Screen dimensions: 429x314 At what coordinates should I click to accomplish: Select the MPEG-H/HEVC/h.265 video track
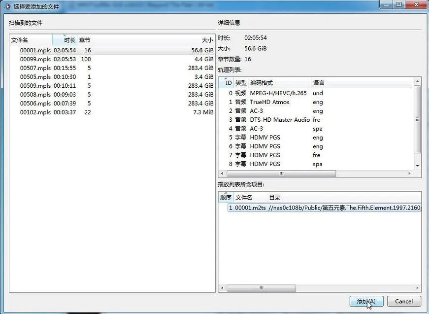click(x=278, y=93)
